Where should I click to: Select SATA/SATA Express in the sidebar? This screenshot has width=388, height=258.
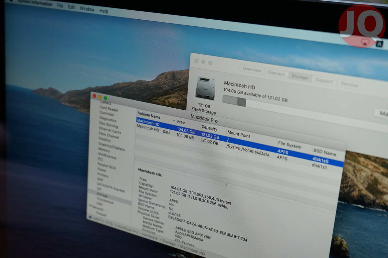111,187
